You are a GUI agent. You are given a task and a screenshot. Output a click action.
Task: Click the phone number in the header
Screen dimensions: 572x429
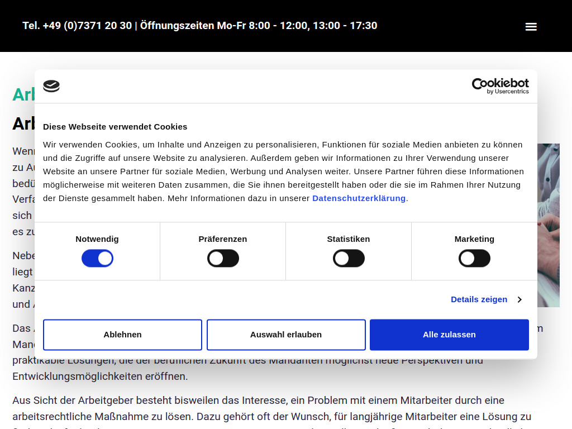tap(77, 26)
